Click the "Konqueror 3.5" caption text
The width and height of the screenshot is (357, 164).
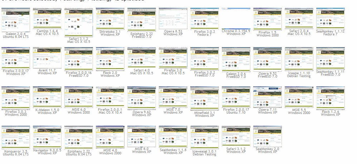pos(15,151)
